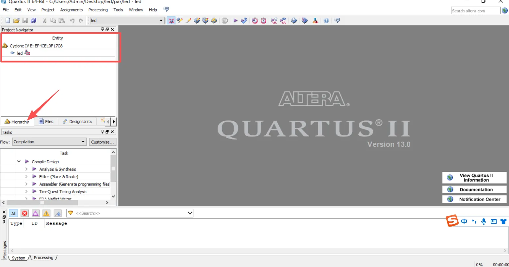This screenshot has width=509, height=267.
Task: Switch to the Files tab
Action: point(46,122)
